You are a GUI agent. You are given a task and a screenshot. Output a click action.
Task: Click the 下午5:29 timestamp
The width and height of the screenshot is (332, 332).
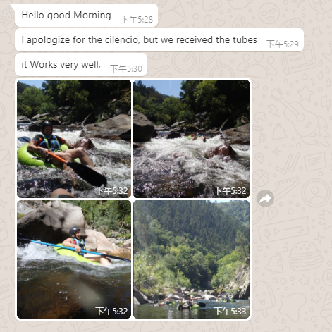point(283,44)
